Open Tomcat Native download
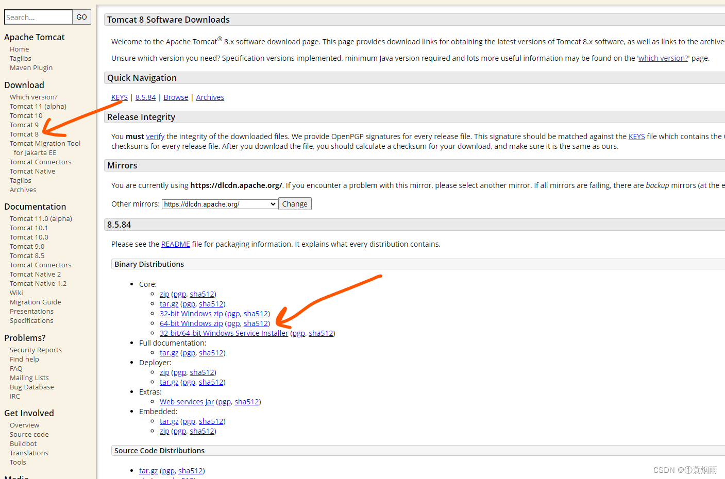The image size is (725, 479). (x=32, y=172)
